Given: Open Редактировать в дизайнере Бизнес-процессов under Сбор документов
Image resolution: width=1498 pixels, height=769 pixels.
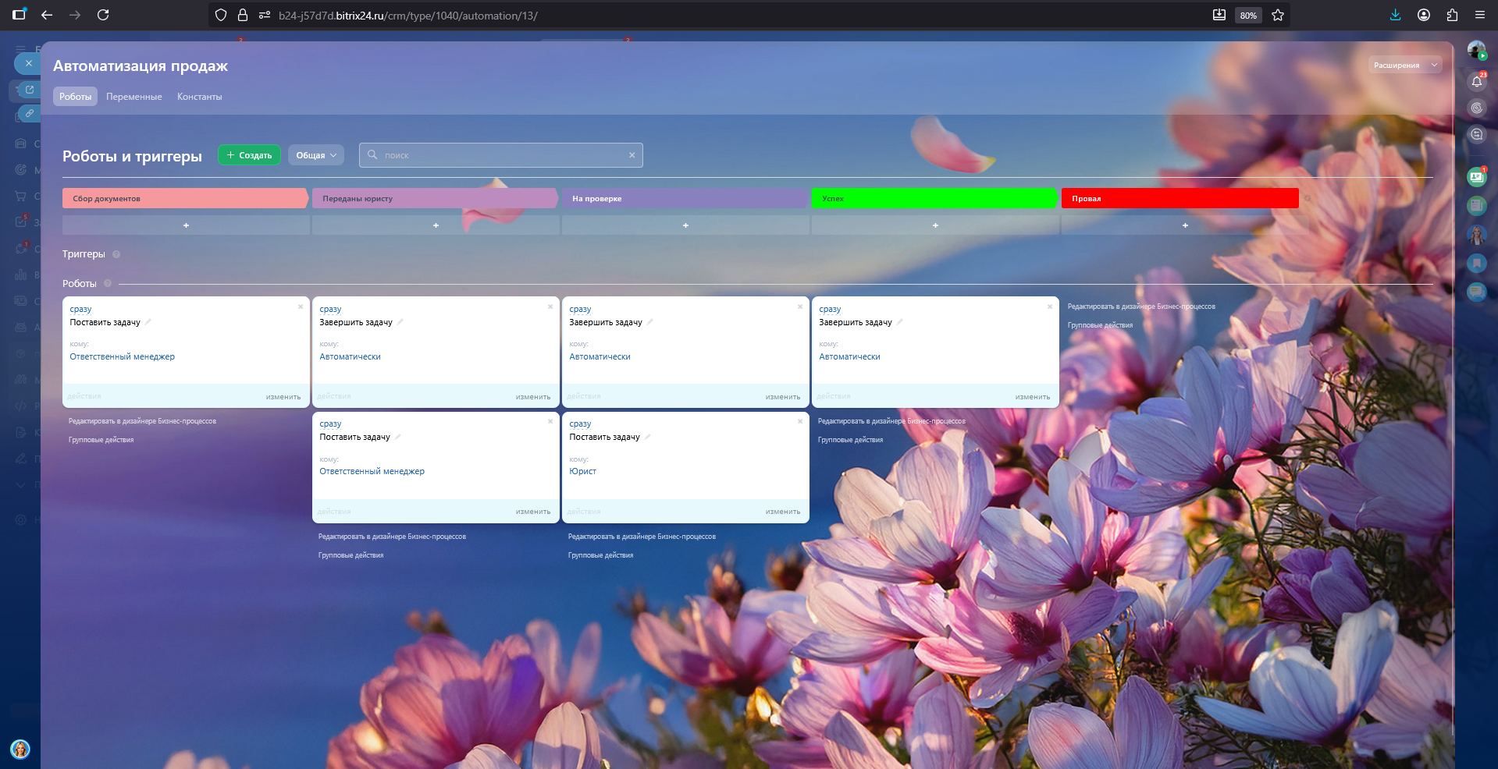Looking at the screenshot, I should (142, 421).
